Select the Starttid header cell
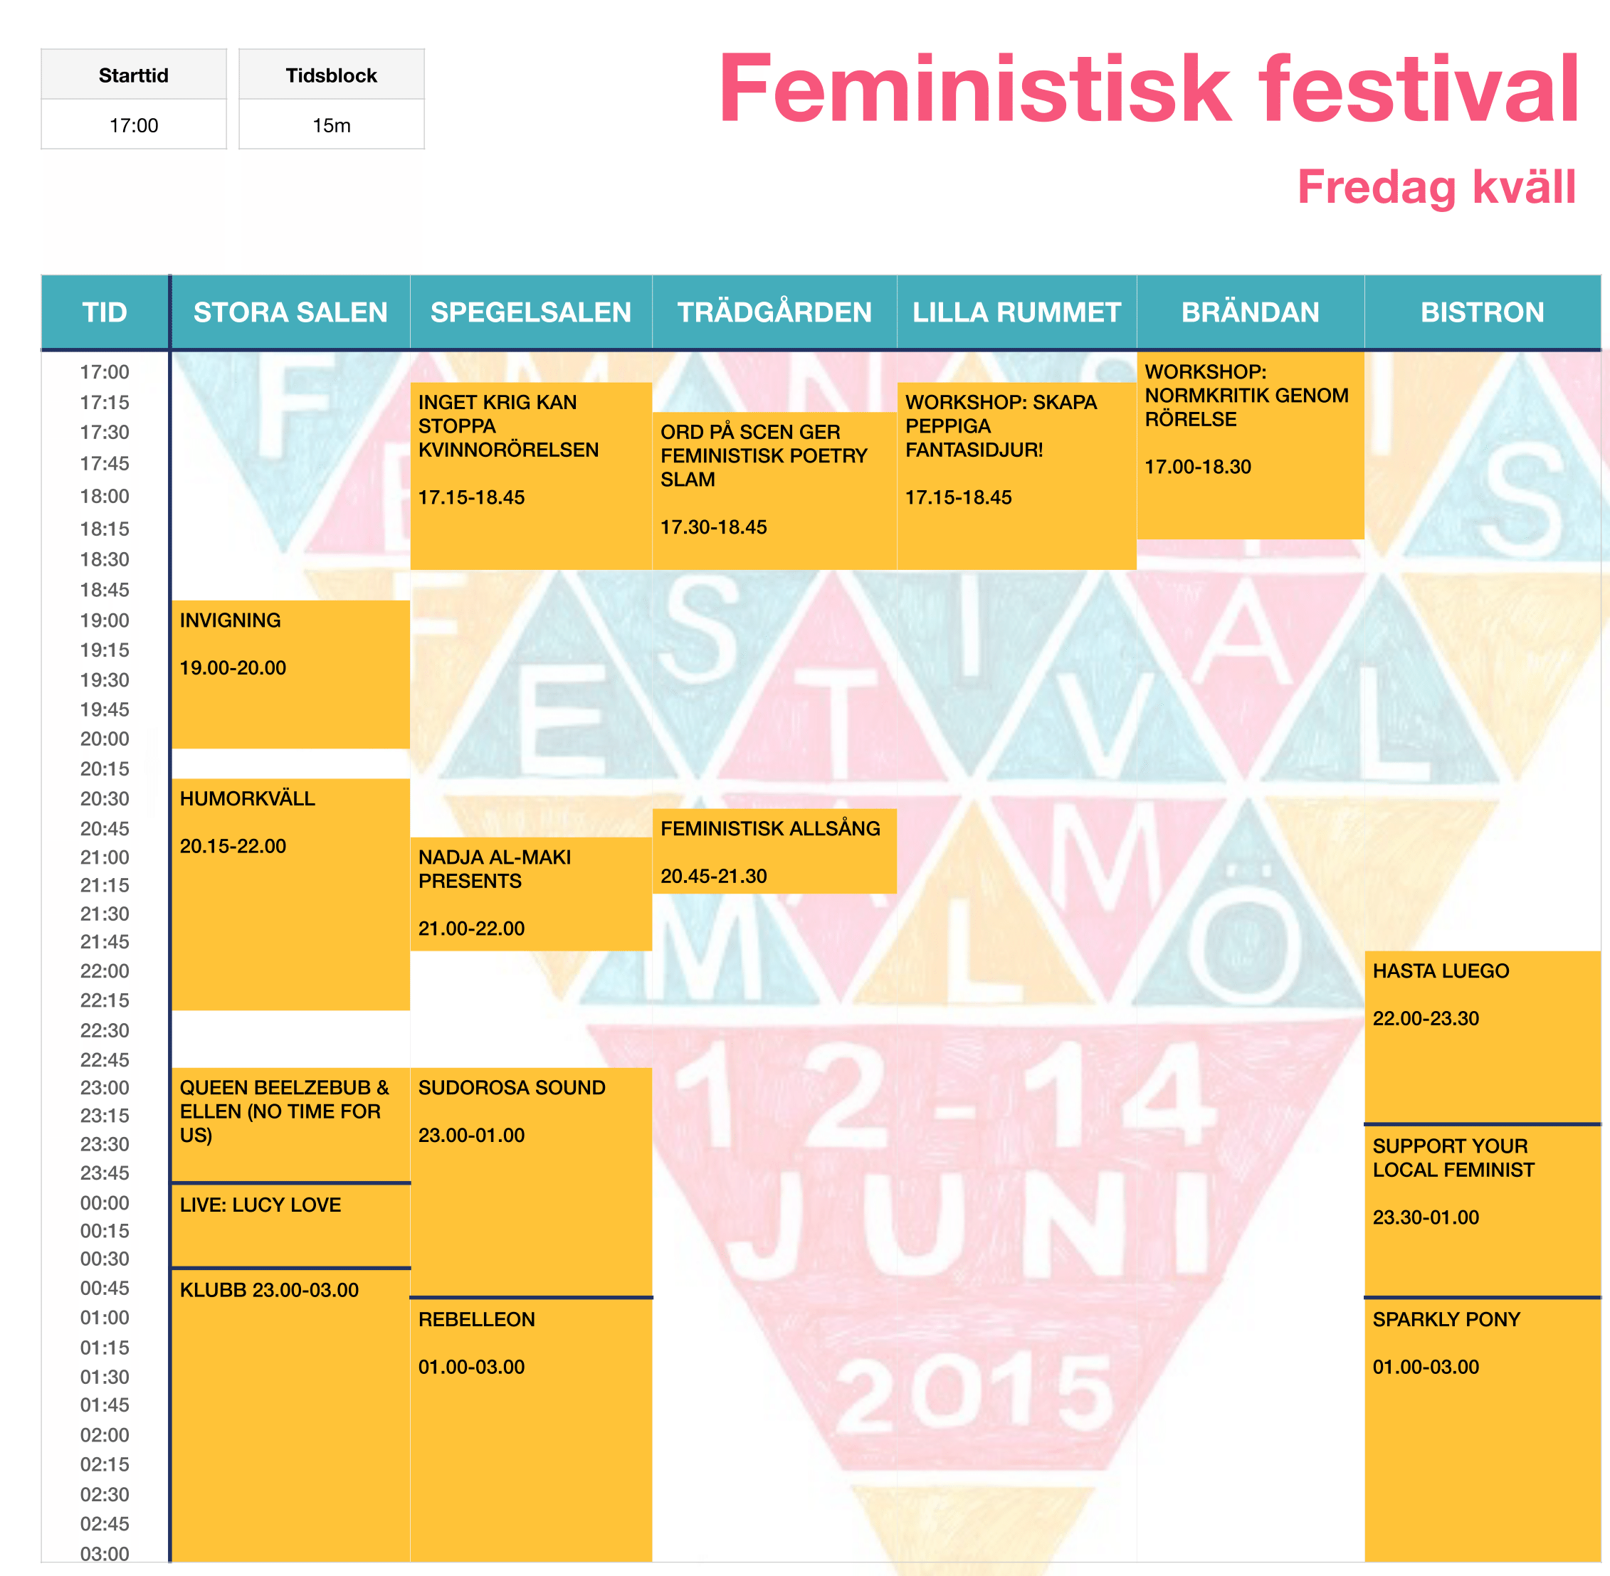The width and height of the screenshot is (1610, 1576). 133,75
